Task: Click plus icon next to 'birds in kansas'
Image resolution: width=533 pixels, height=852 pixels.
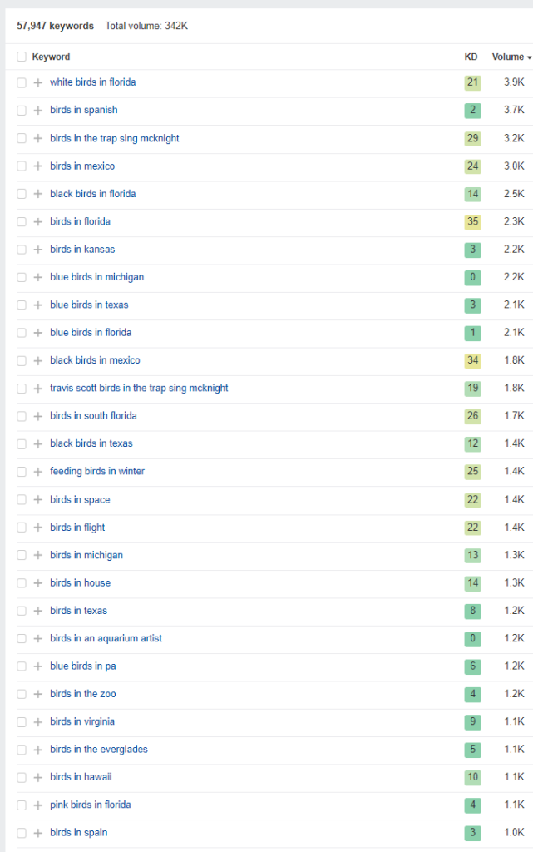Action: point(38,250)
